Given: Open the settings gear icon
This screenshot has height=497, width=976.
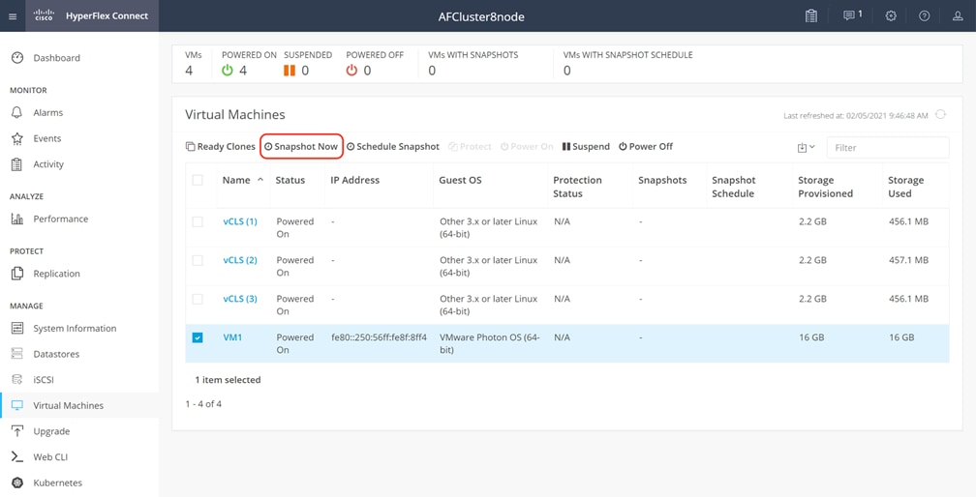Looking at the screenshot, I should [891, 16].
